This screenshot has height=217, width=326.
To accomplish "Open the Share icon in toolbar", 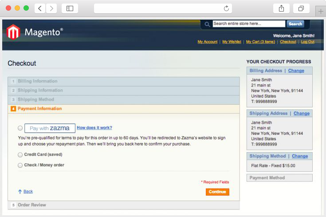I will pyautogui.click(x=281, y=8).
